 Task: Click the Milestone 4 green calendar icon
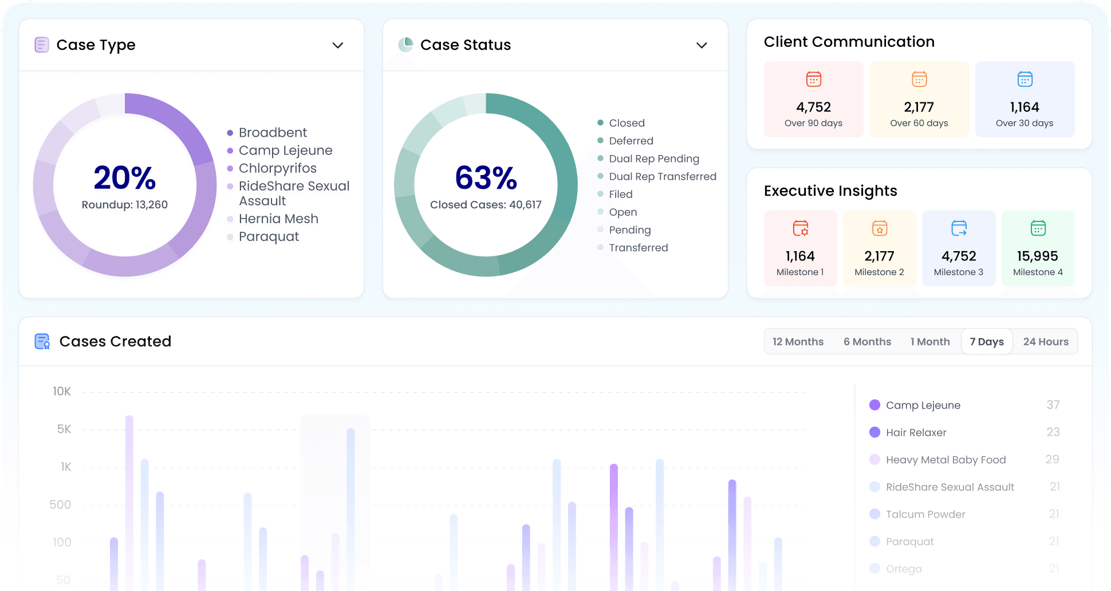[1038, 228]
